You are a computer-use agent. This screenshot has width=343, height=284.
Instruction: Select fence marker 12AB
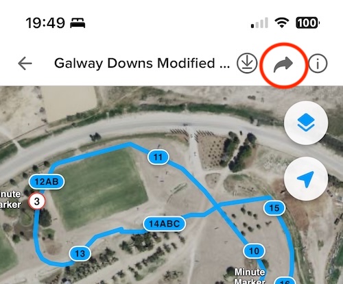tap(47, 181)
